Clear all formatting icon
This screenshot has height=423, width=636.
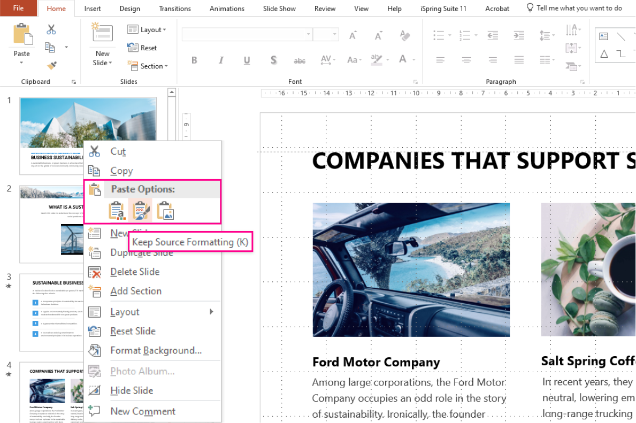[x=405, y=36]
